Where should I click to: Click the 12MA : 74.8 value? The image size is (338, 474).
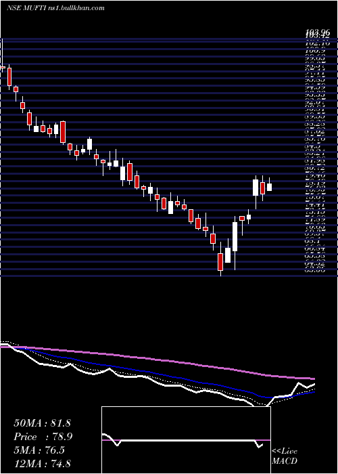point(42,463)
